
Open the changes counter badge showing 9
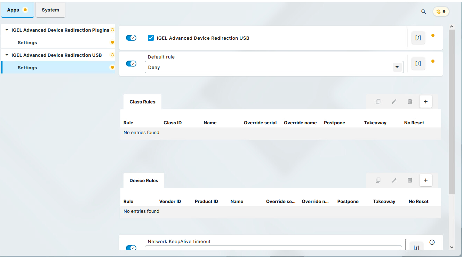441,11
